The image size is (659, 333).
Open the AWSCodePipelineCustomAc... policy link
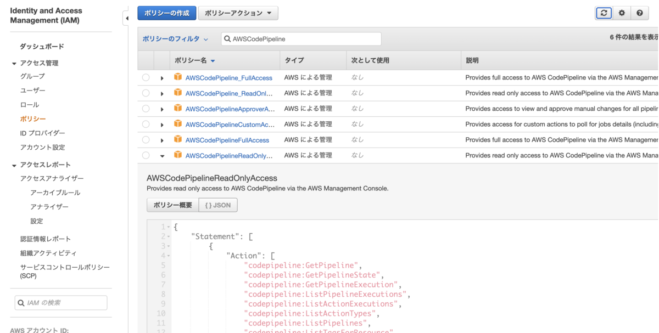pyautogui.click(x=230, y=125)
